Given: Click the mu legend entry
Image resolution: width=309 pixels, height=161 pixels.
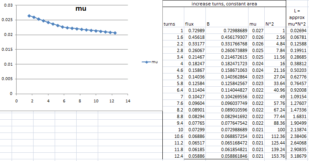Looking at the screenshot, I should [150, 62].
